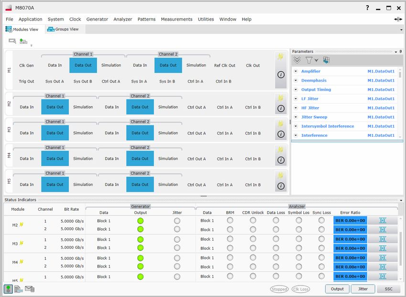Image resolution: width=406 pixels, height=297 pixels.
Task: Select M1 Channel 2 Data Out block
Action: click(168, 65)
